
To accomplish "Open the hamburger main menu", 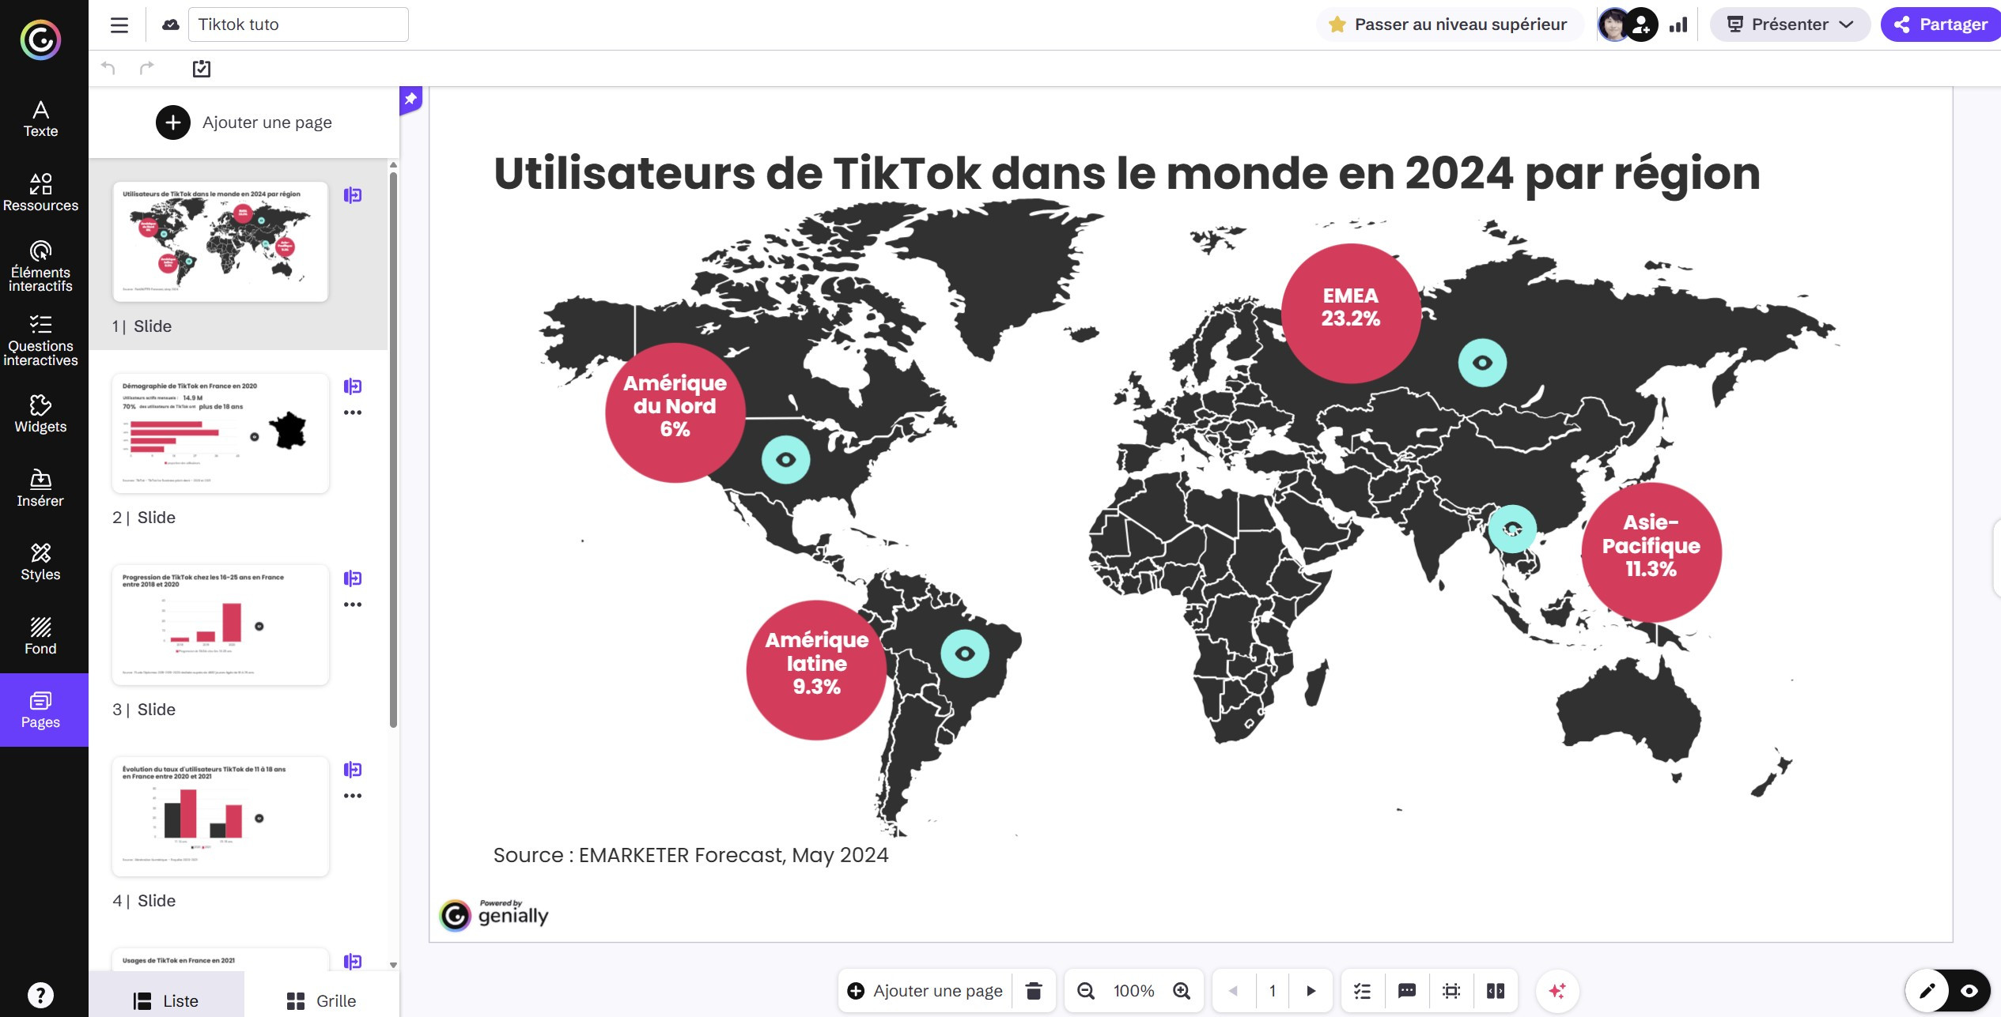I will [119, 25].
